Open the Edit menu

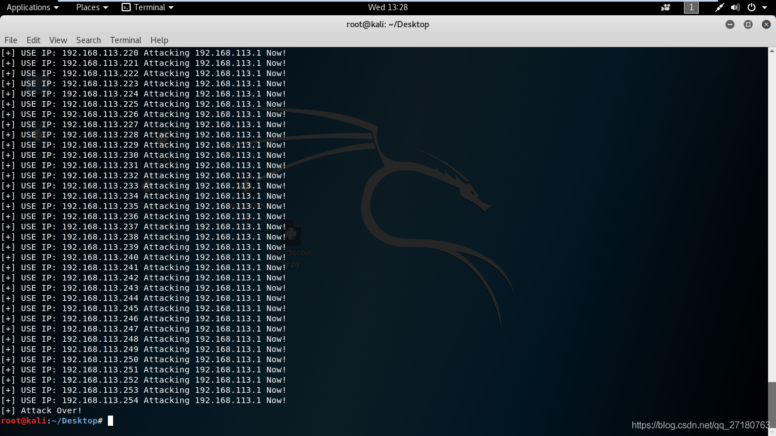pos(34,40)
